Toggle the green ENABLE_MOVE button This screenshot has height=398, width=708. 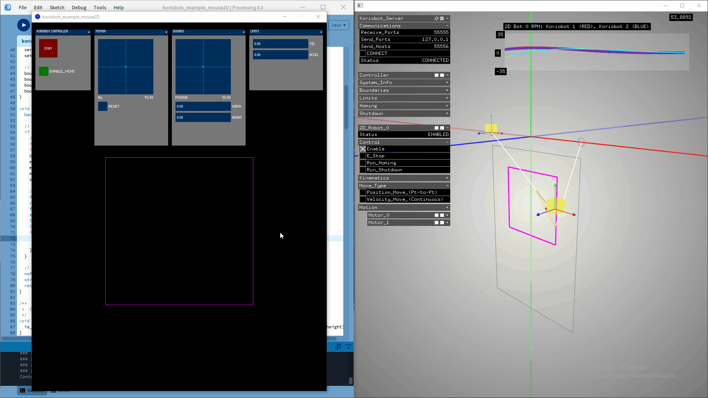click(44, 71)
